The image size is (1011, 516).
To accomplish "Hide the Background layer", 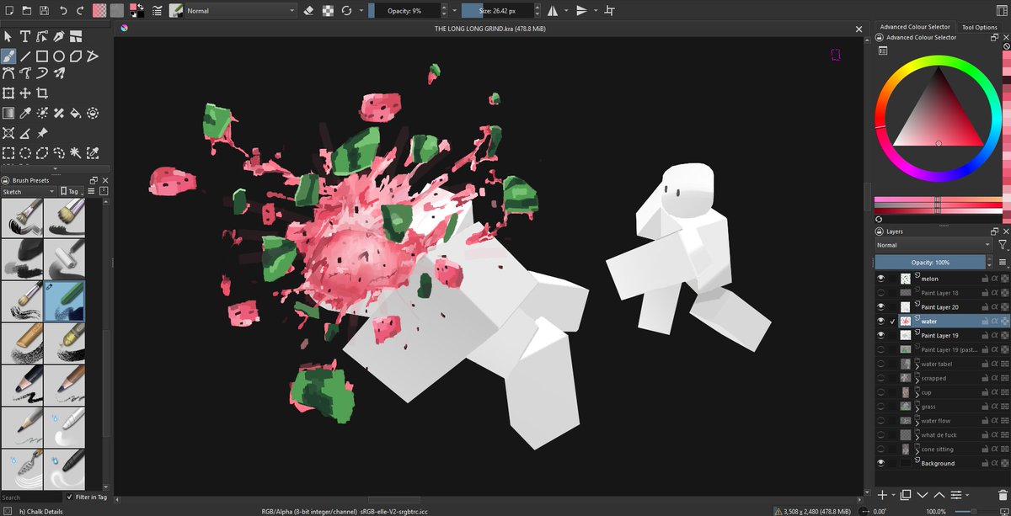I will pos(881,463).
